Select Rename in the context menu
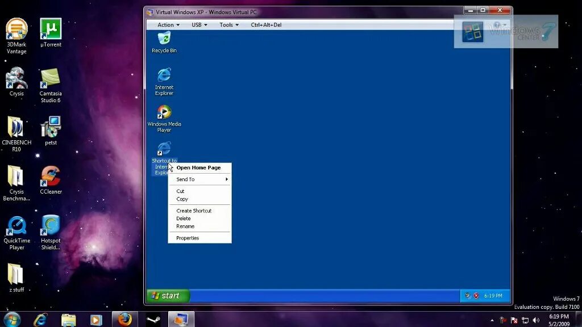Screen dimensions: 582x327 click(x=199, y=226)
